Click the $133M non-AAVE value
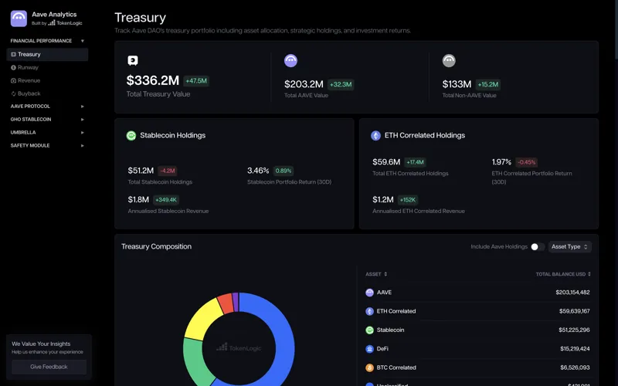Viewport: 618px width, 386px height. click(x=457, y=84)
